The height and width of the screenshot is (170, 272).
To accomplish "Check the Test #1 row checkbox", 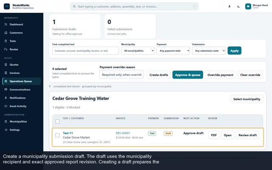I will pyautogui.click(x=57, y=135).
